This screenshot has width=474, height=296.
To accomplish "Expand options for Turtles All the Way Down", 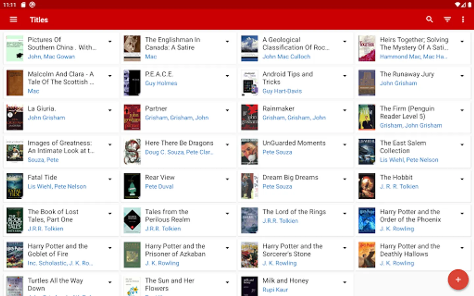I will 110,282.
